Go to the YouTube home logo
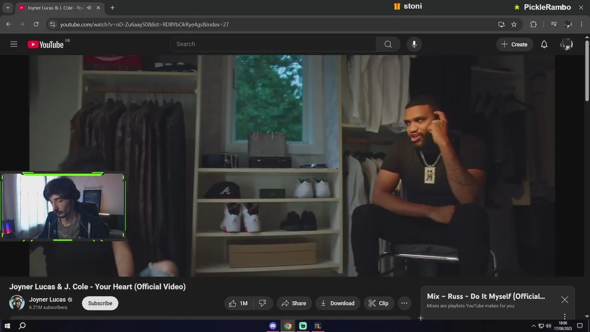The width and height of the screenshot is (590, 332). click(46, 44)
